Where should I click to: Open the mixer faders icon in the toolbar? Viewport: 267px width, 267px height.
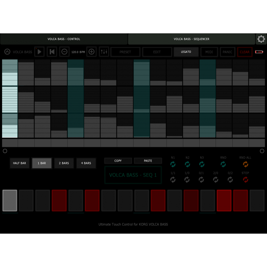point(104,52)
